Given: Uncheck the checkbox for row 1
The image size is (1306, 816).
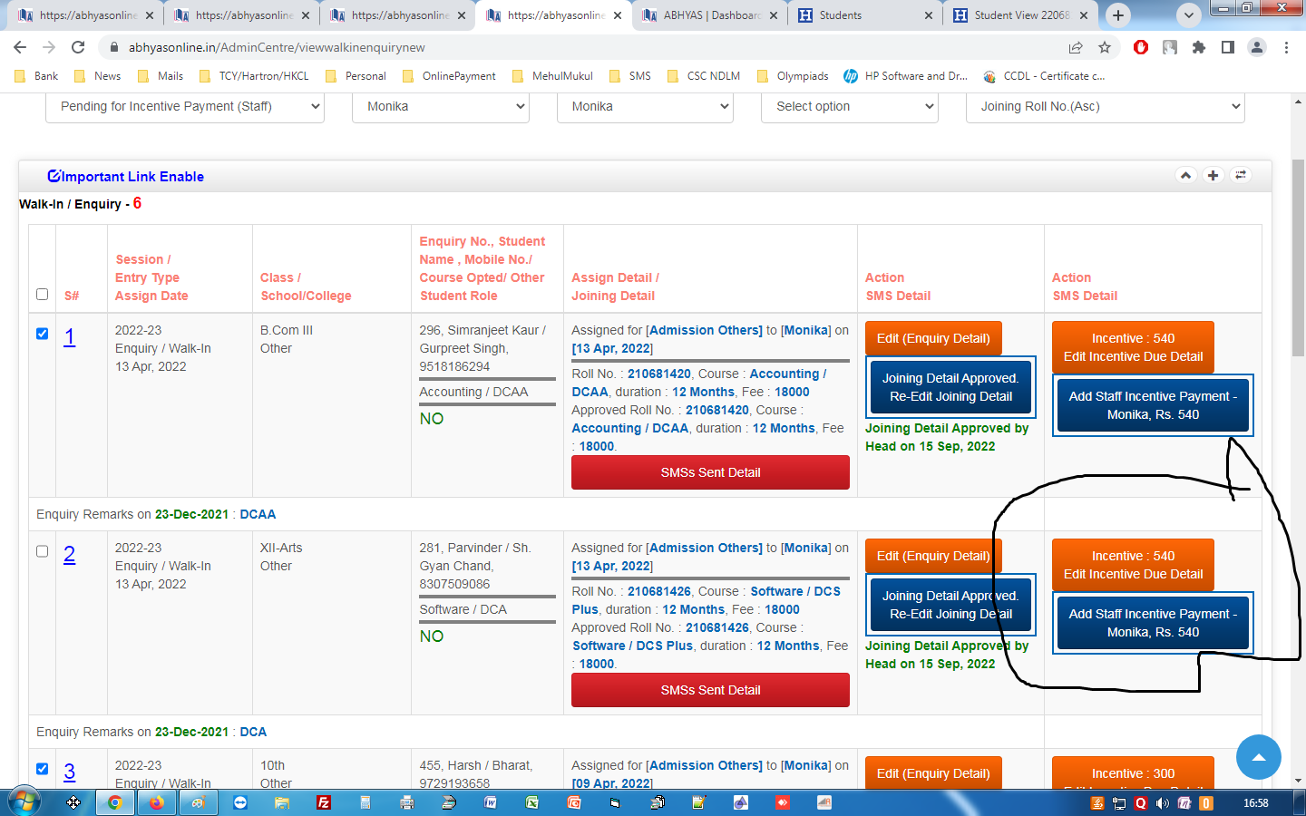Looking at the screenshot, I should (42, 334).
